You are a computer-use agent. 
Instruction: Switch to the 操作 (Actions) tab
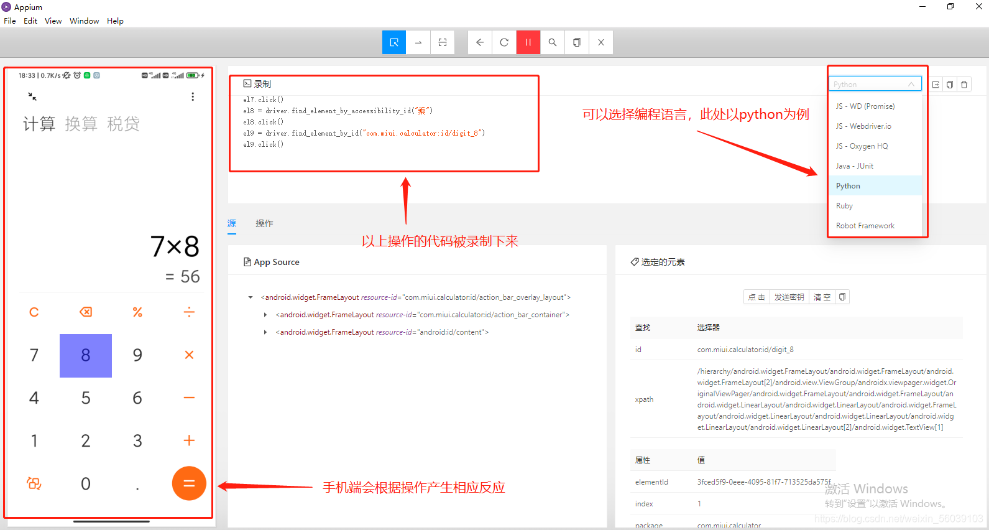[x=264, y=223]
